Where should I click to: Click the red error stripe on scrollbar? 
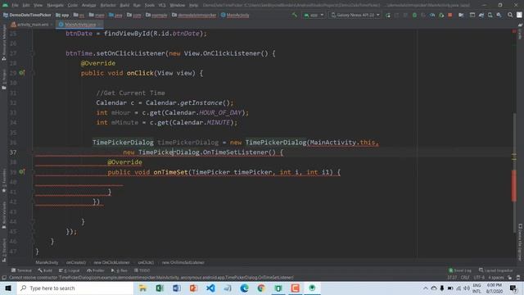coord(514,186)
